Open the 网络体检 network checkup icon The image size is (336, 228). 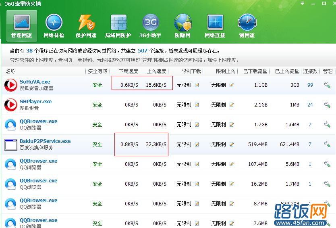pos(54,22)
